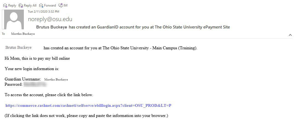Click the 'To' recipient field label
This screenshot has height=129, width=294.
click(3, 34)
